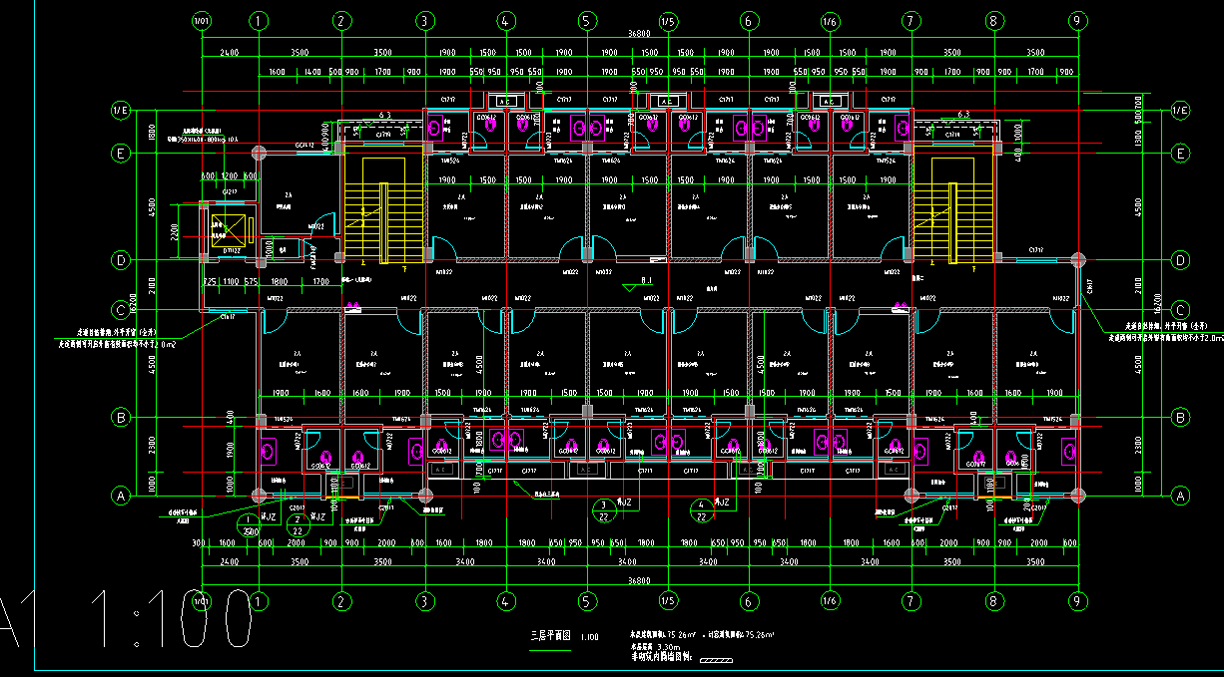Click bottom axis bubble 7
Screen dimensions: 1224x677
click(x=910, y=601)
